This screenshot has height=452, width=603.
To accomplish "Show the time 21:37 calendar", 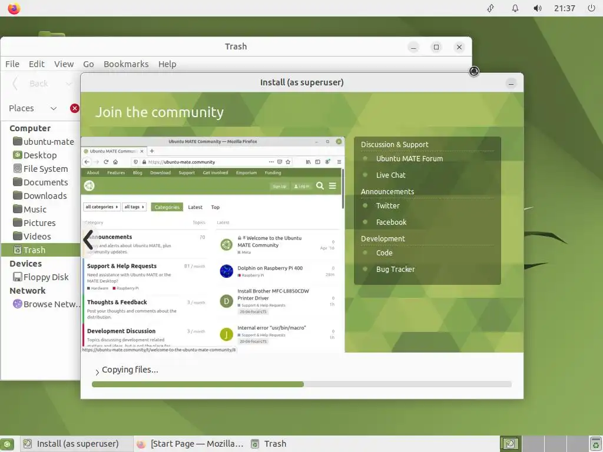I will tap(564, 8).
